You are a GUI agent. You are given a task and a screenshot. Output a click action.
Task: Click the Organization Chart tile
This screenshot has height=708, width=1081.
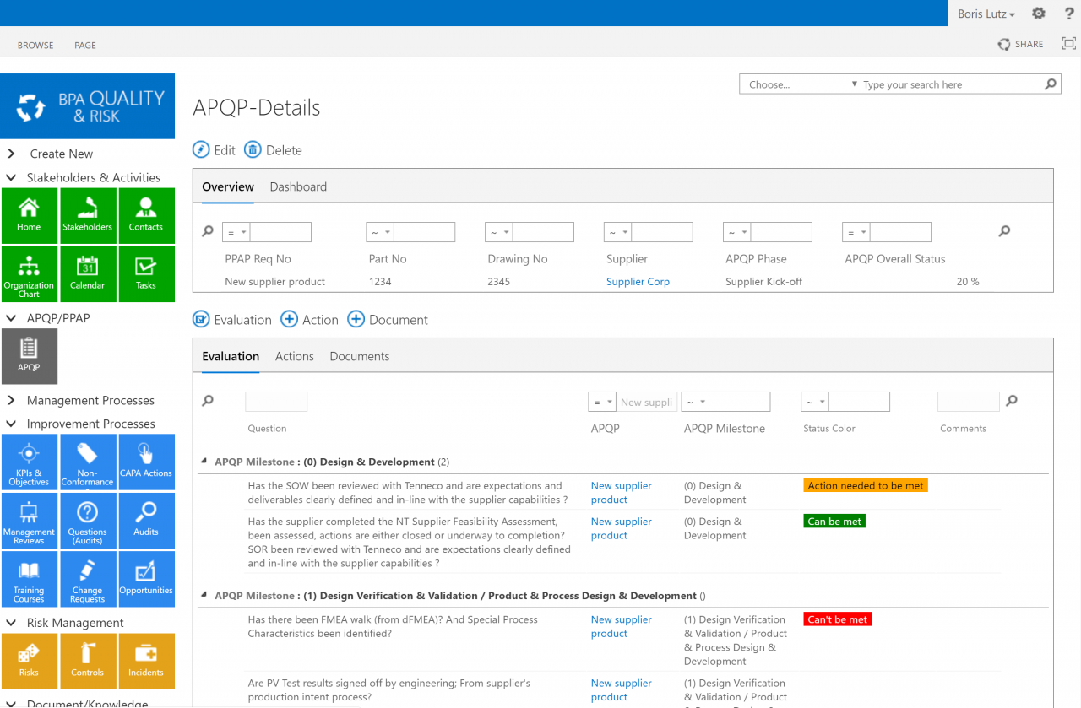pyautogui.click(x=30, y=273)
